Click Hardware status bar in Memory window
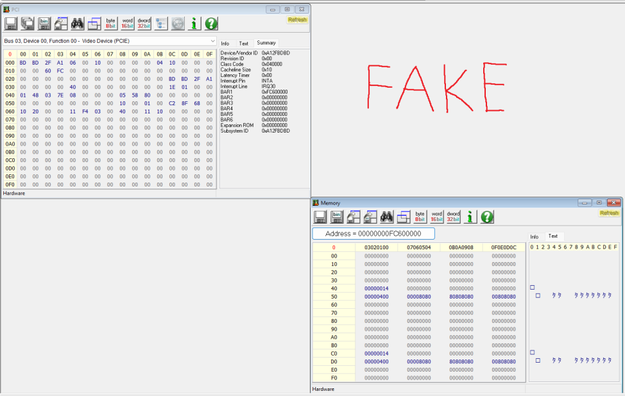The image size is (625, 396). (323, 389)
